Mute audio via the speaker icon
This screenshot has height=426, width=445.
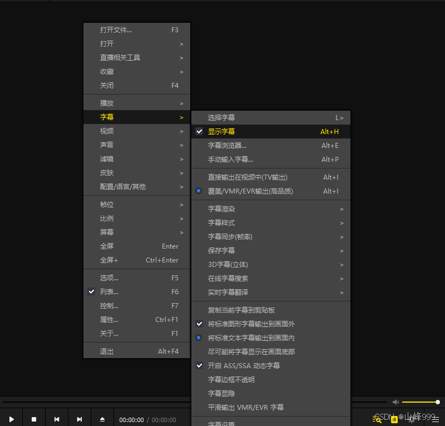point(395,402)
